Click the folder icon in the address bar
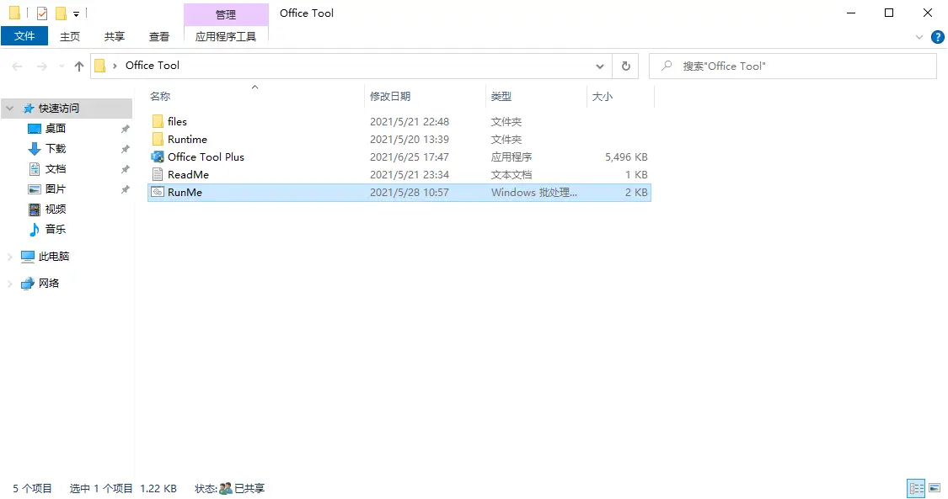Screen dimensions: 948x499 point(100,65)
